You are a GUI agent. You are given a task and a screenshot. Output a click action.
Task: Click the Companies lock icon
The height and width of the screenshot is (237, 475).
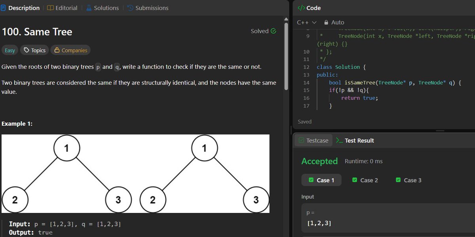coord(57,50)
